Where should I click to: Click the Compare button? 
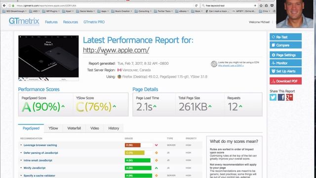point(285,45)
